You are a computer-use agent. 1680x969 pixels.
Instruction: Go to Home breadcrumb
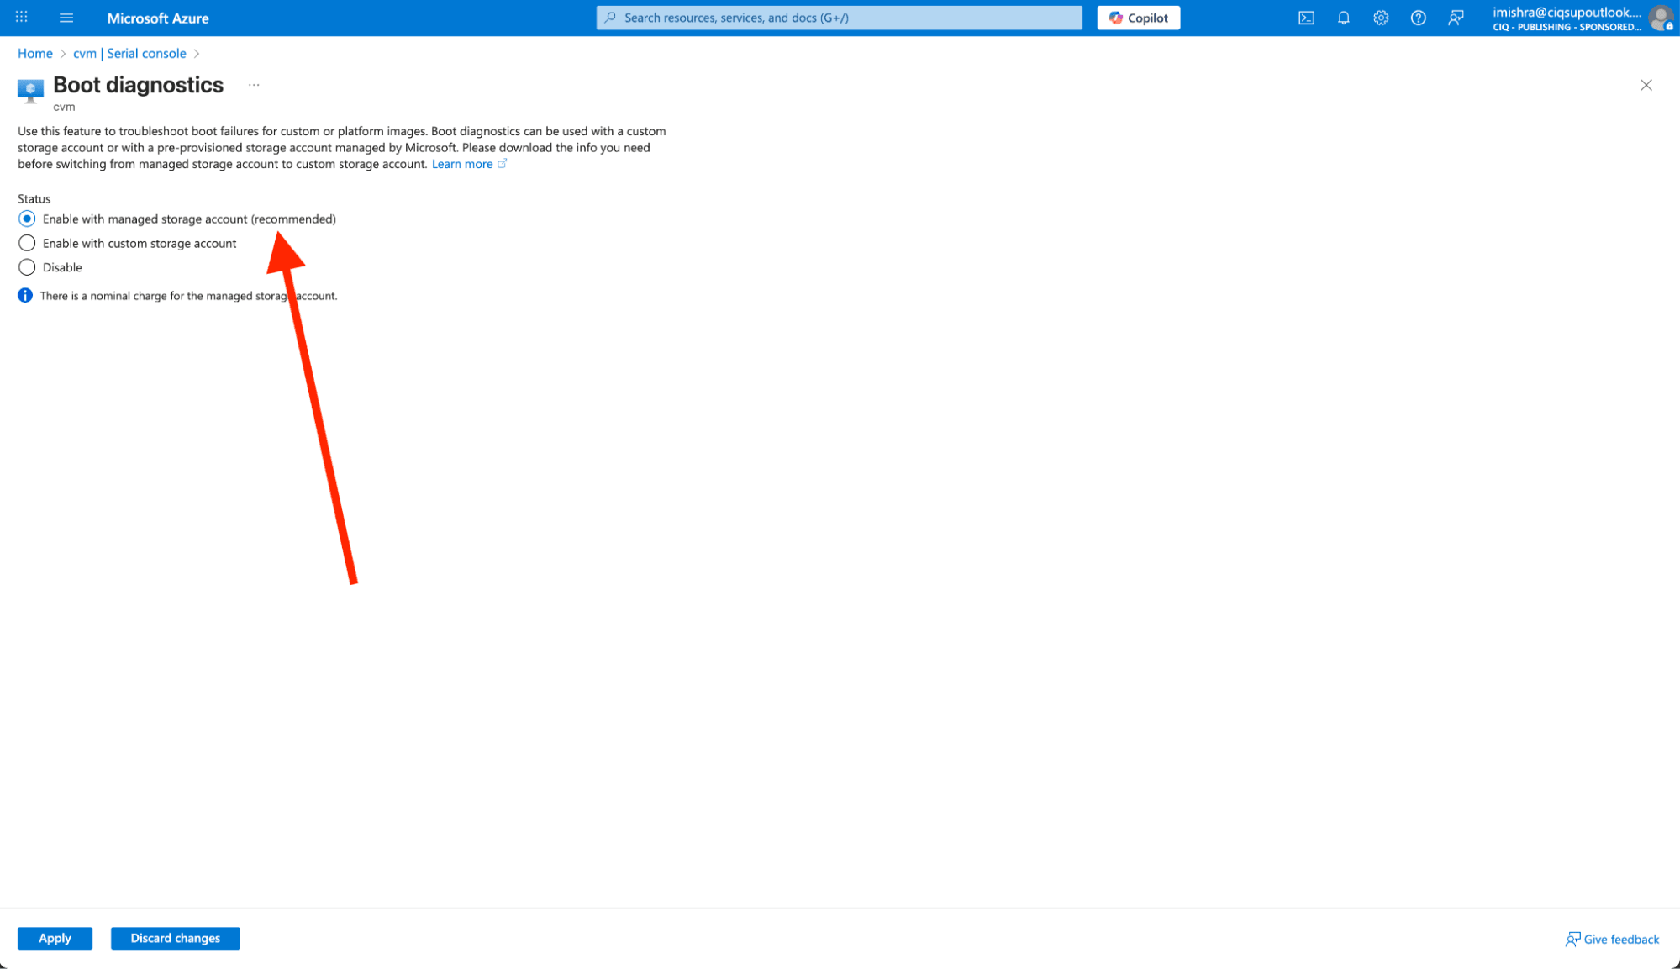tap(35, 53)
